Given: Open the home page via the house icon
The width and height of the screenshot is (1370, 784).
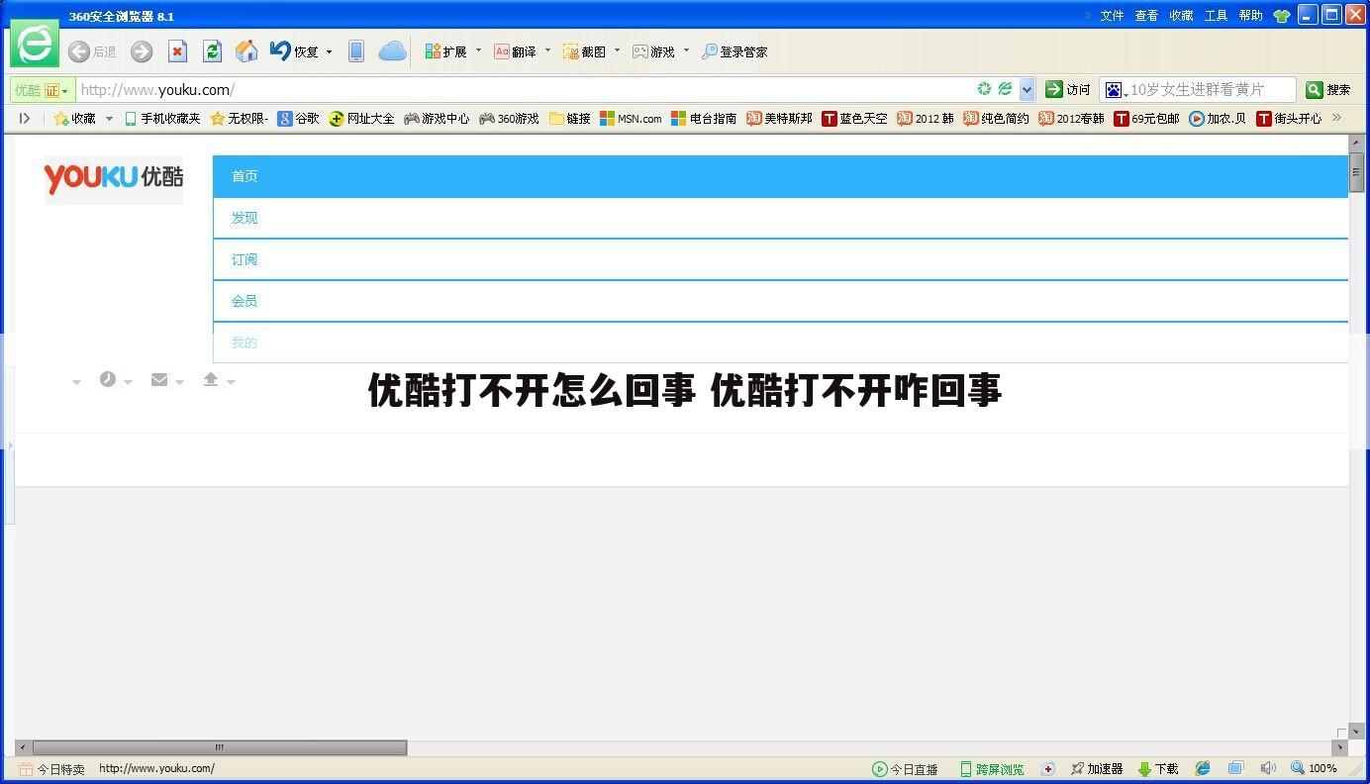Looking at the screenshot, I should [x=246, y=51].
